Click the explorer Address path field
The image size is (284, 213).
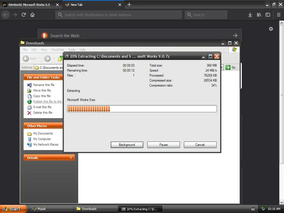pos(49,68)
